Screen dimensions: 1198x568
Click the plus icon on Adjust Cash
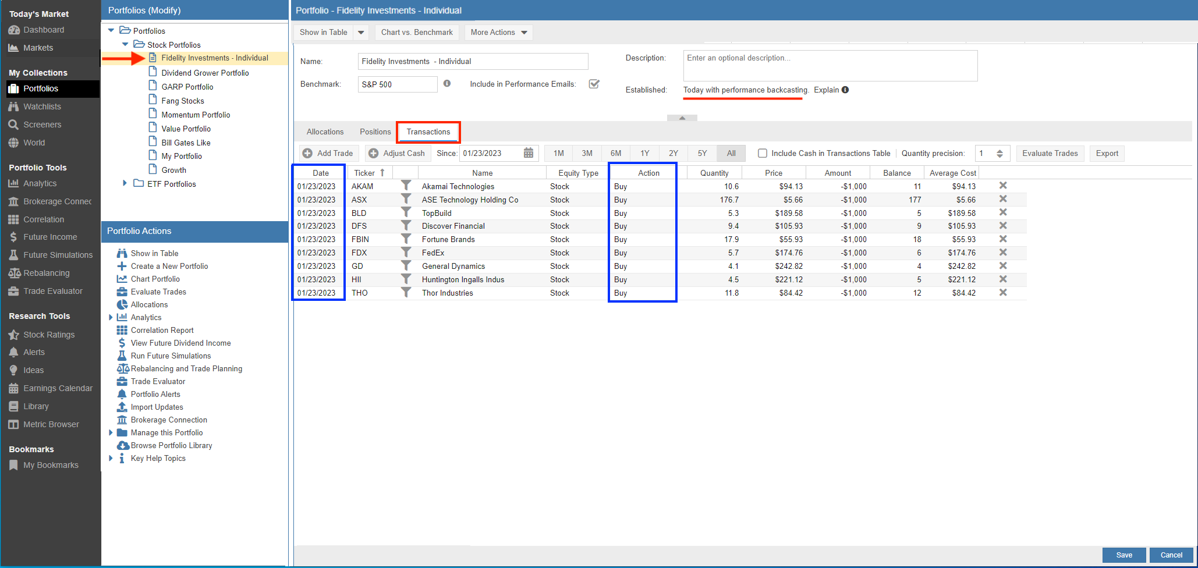(374, 153)
